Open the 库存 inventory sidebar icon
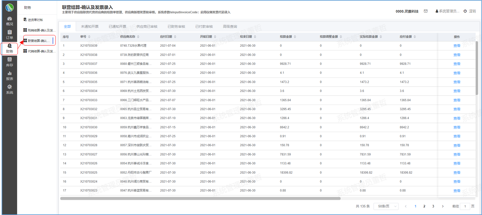The width and height of the screenshot is (482, 215). [9, 62]
